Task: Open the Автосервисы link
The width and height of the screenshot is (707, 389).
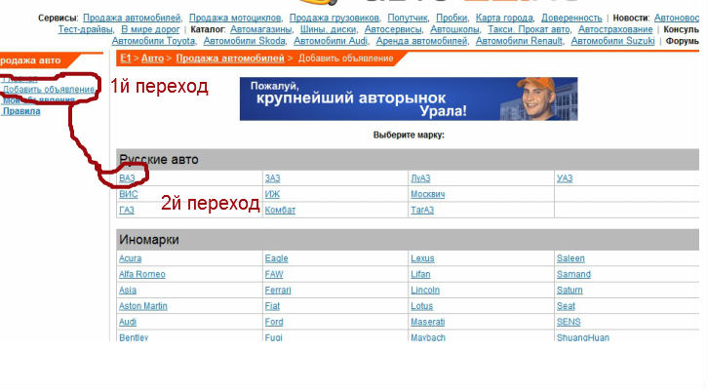Action: pyautogui.click(x=393, y=29)
